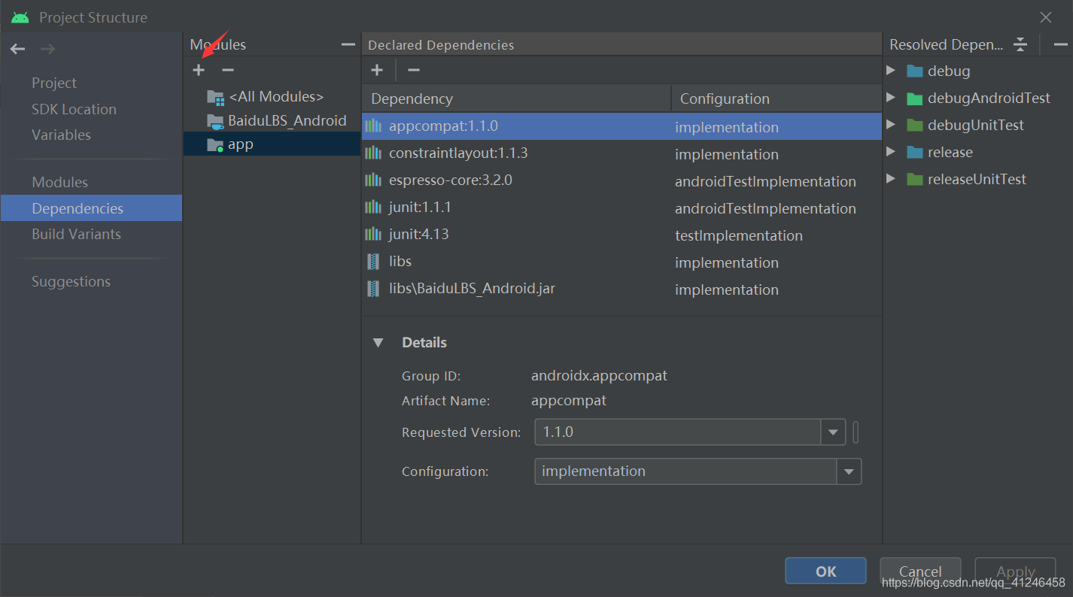Click testImplementation configuration cell for junit:4.13

tap(739, 235)
